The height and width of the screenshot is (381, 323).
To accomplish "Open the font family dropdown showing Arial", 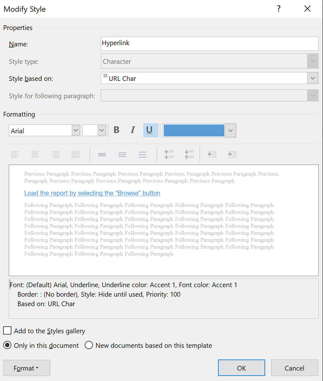I will point(76,130).
